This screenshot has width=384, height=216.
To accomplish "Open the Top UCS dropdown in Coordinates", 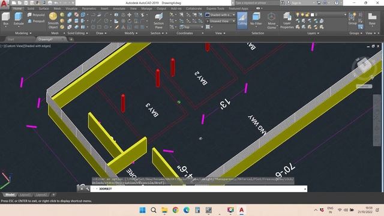I will pyautogui.click(x=191, y=27).
